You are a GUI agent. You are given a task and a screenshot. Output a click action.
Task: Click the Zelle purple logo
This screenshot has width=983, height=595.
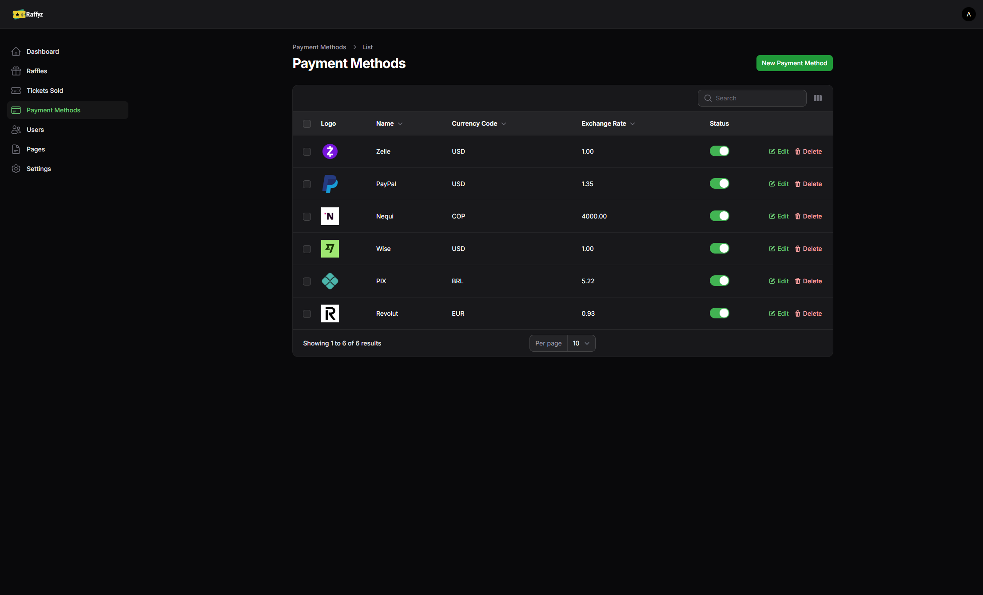(x=330, y=151)
